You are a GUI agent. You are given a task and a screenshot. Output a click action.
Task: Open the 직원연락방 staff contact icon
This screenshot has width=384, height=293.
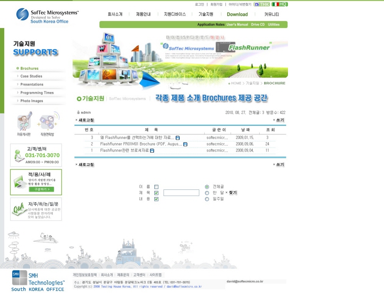pyautogui.click(x=48, y=124)
